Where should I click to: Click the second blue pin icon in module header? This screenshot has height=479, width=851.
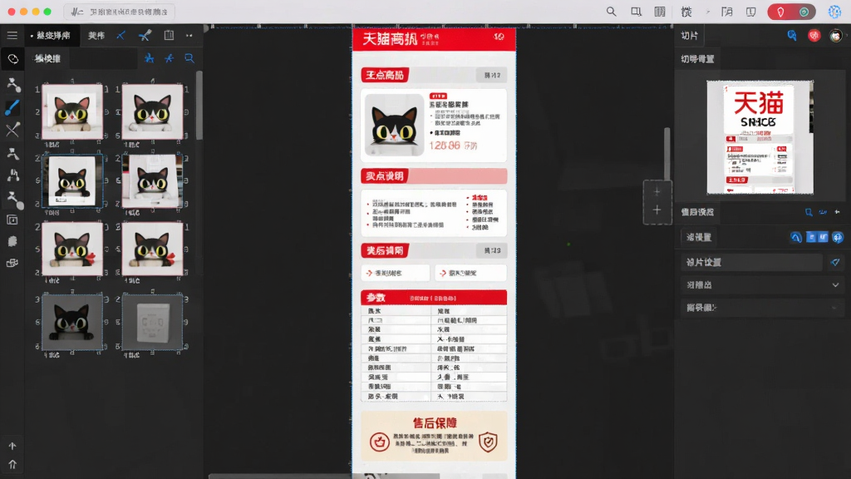[170, 58]
